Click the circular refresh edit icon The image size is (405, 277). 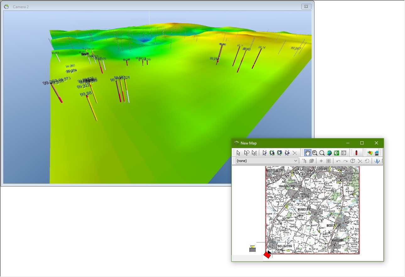(x=353, y=161)
